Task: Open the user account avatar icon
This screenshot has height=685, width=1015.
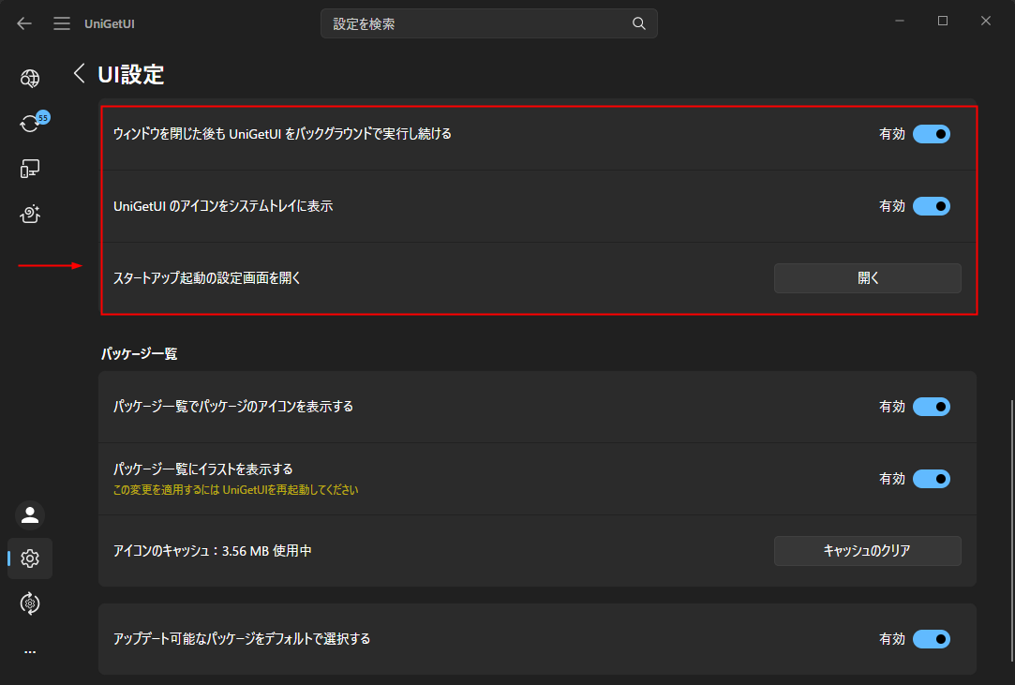Action: 30,515
